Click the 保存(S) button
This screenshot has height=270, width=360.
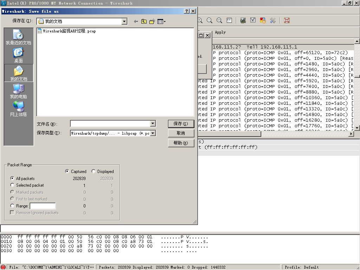[181, 124]
